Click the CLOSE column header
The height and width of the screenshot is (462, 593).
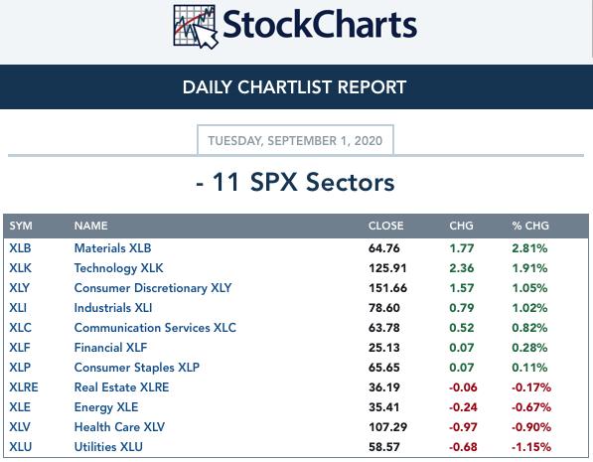[x=386, y=226]
